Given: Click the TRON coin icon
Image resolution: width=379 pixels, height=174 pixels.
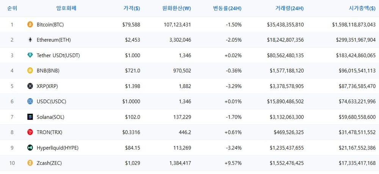Looking at the screenshot, I should [x=30, y=132].
